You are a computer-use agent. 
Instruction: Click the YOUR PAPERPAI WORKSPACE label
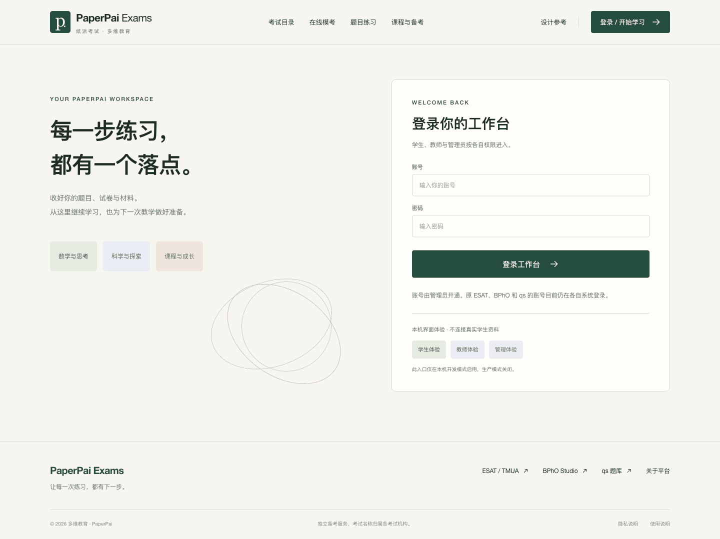[102, 99]
